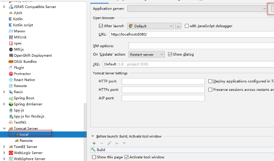Image resolution: width=274 pixels, height=161 pixels.
Task: Expand the WebLogic Server node
Action: tap(4, 153)
